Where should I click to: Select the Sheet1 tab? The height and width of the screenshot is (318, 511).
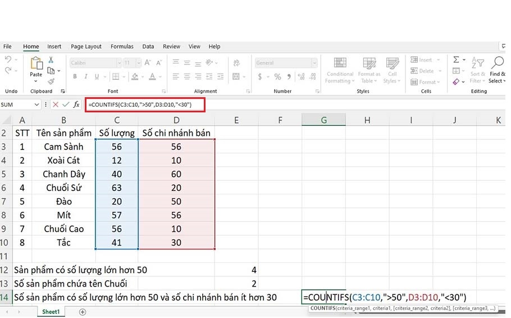click(51, 312)
